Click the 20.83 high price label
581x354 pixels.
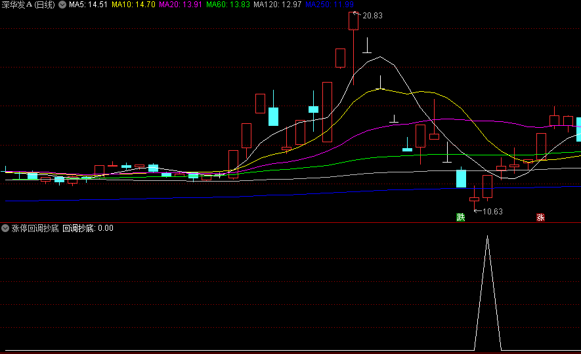coord(372,15)
